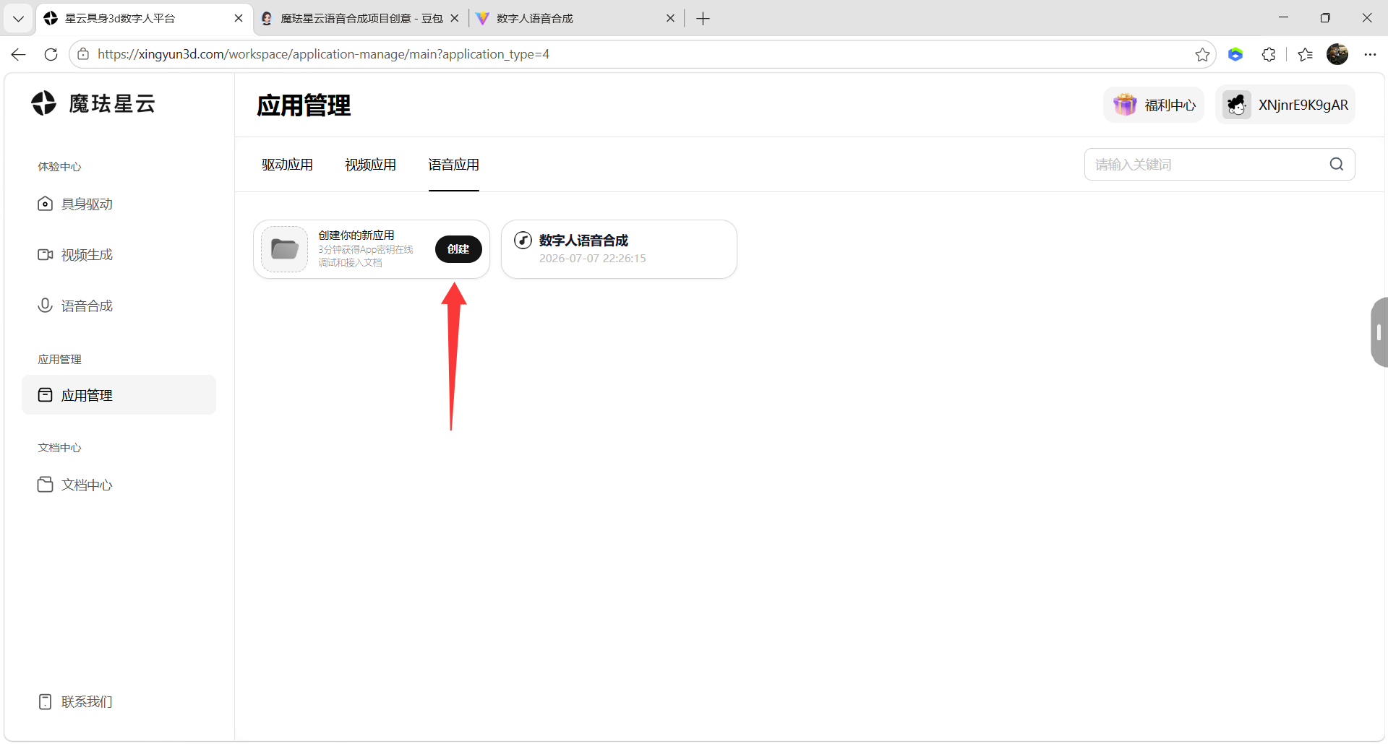1388x744 pixels.
Task: Click the browser back arrow
Action: pos(19,54)
